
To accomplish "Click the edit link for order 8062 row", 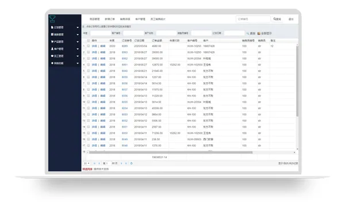I will 103,59.
